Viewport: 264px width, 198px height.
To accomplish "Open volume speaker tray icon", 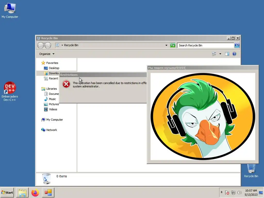I will [x=239, y=192].
